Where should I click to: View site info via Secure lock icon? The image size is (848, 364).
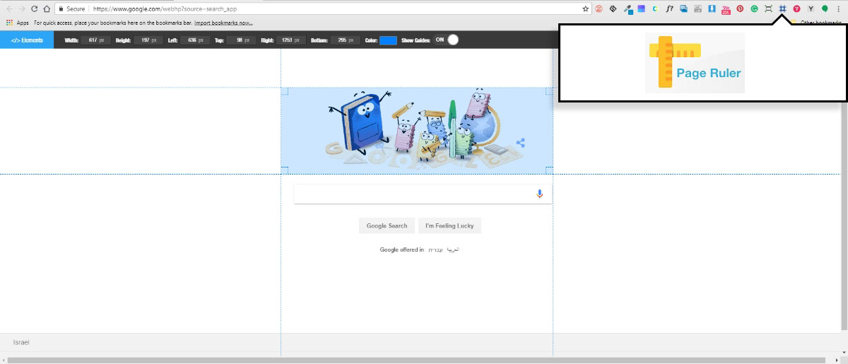[x=71, y=9]
